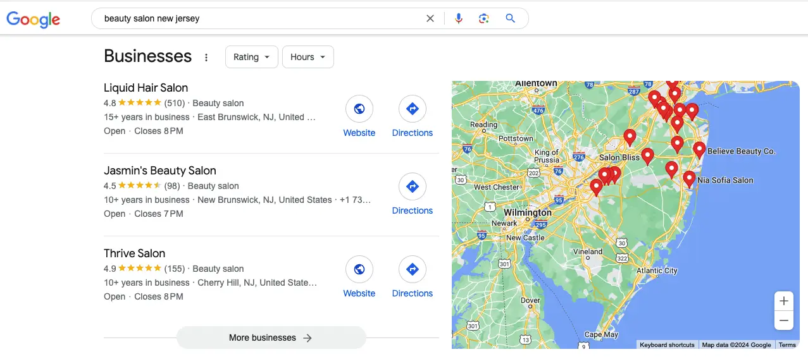The image size is (808, 359).
Task: Click the Wilmington label on map
Action: coord(528,213)
